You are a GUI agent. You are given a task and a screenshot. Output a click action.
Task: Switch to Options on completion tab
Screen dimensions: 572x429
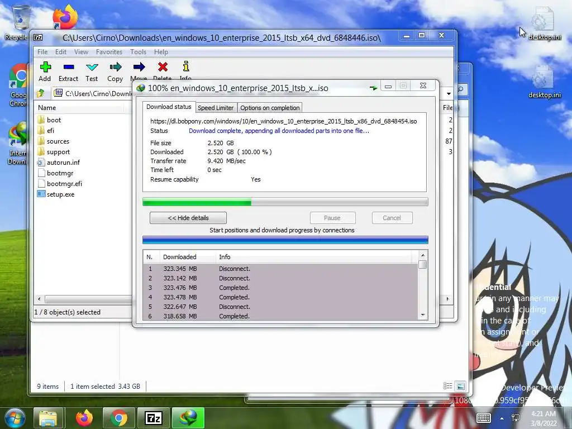tap(270, 108)
